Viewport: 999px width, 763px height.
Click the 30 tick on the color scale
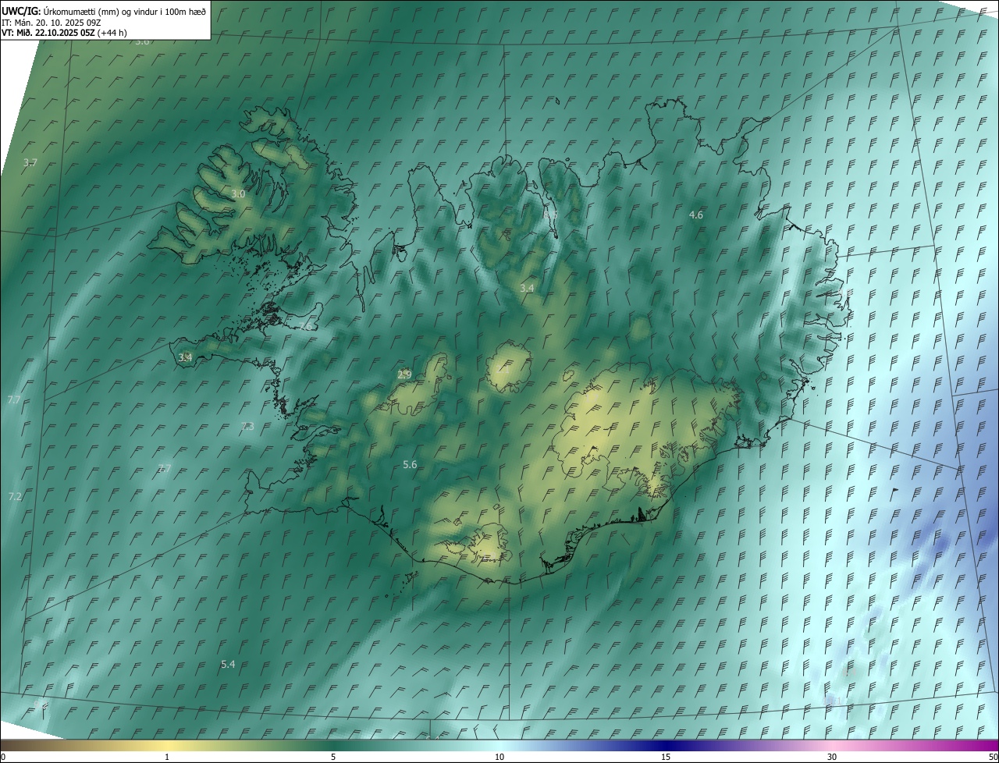click(832, 757)
